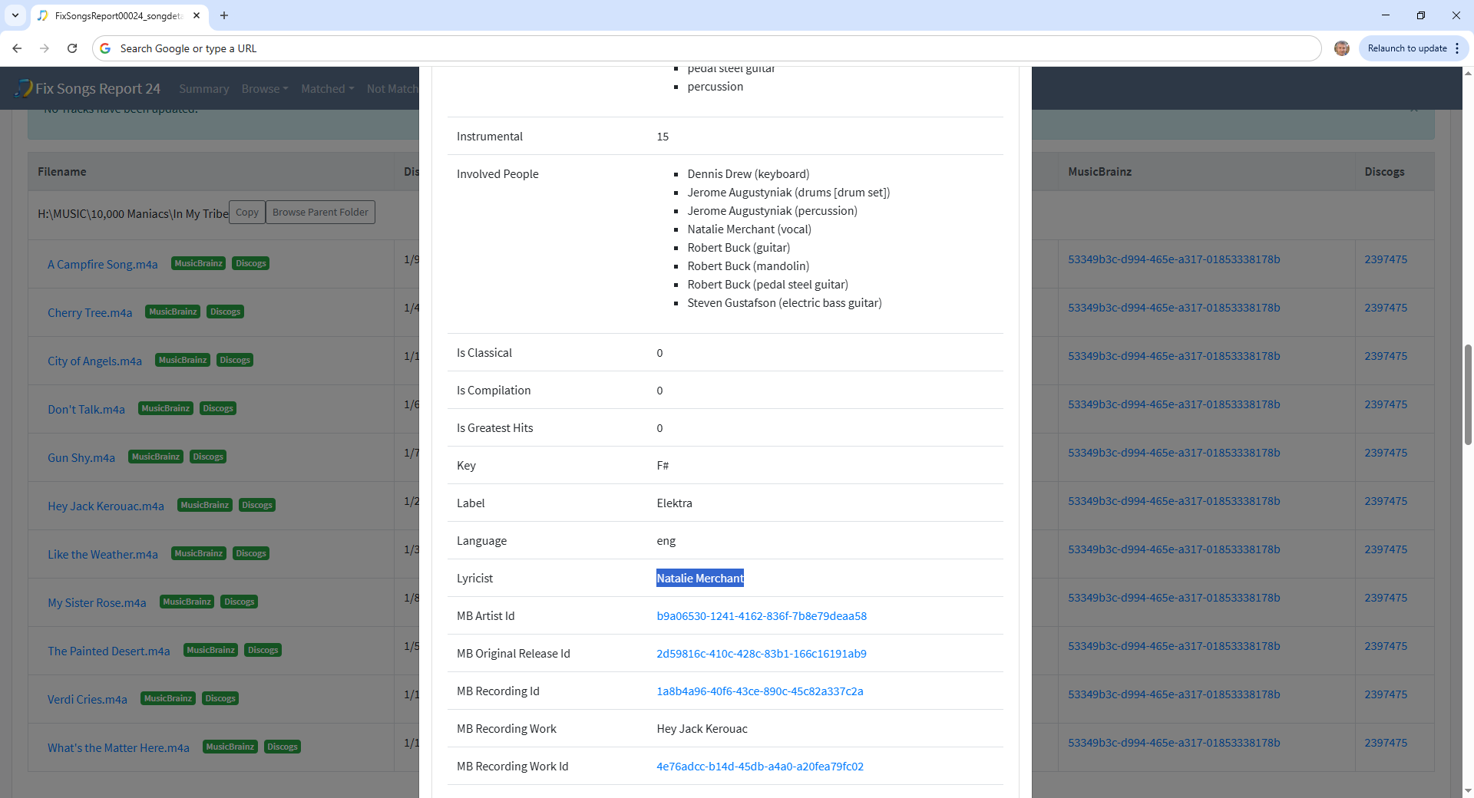
Task: Open Hey Jack Kerouac.m4a song link
Action: click(x=106, y=506)
